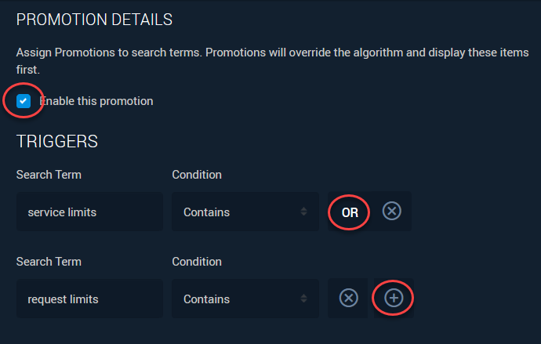Remove the 'service limits' trigger row
Screen dimensions: 541x344
391,211
